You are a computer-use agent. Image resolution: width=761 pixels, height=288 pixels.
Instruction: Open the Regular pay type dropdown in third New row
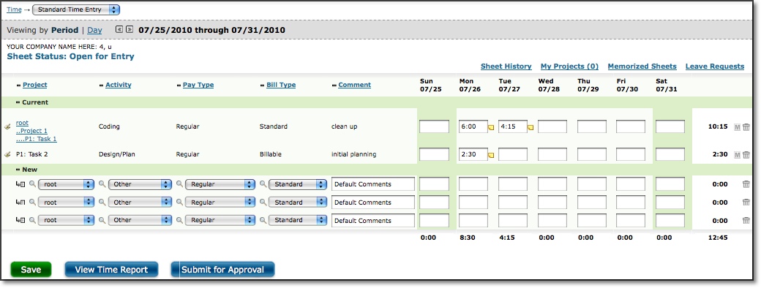click(220, 220)
